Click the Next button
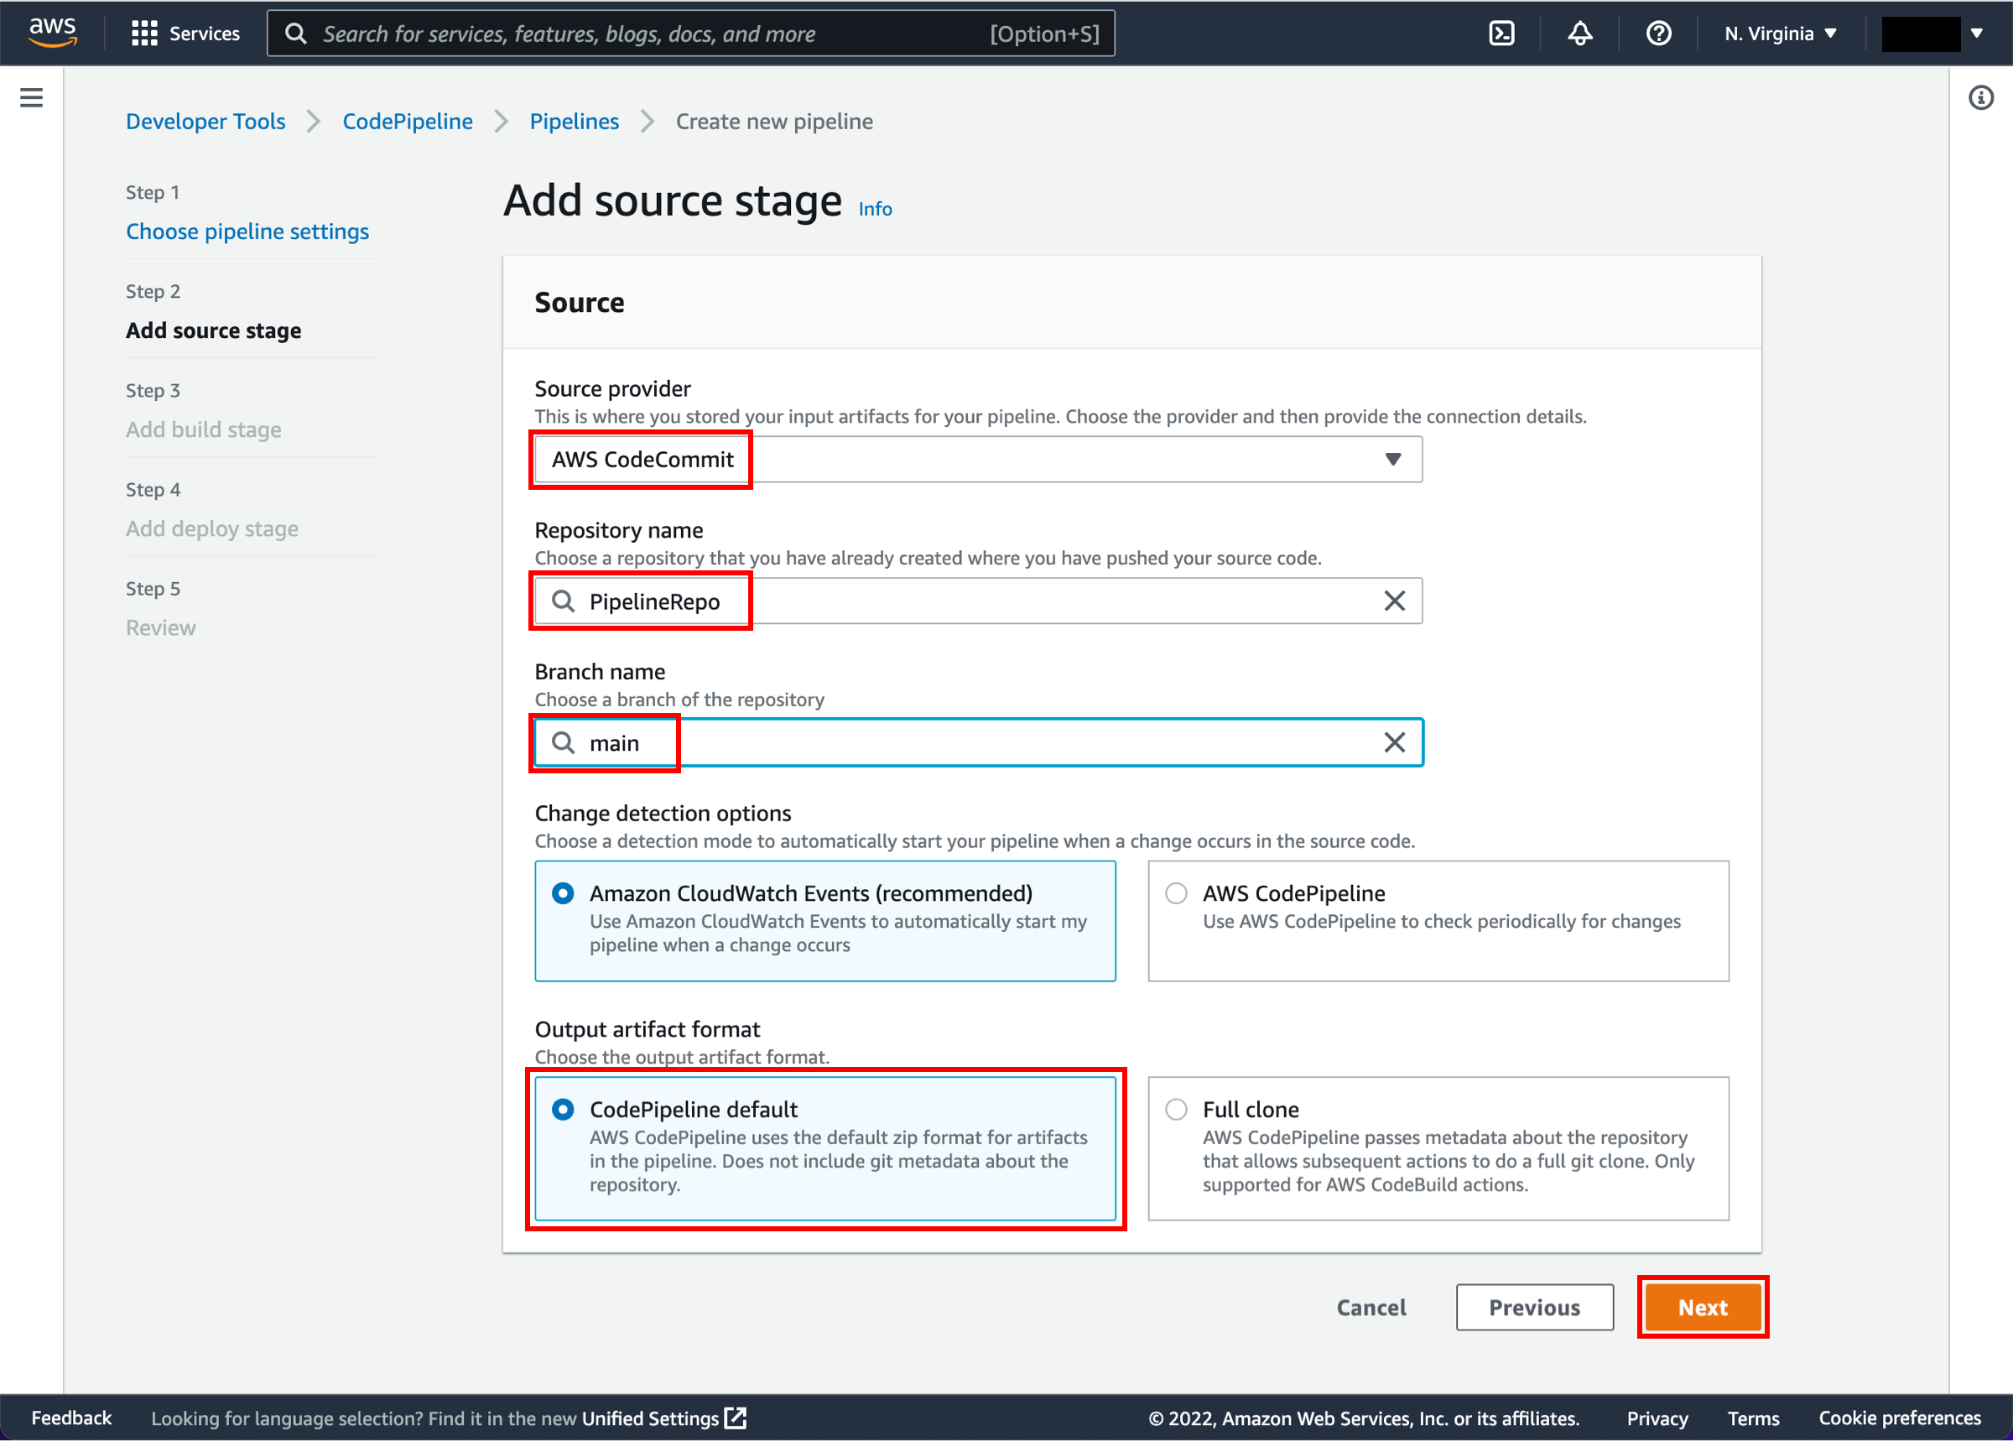This screenshot has height=1441, width=2013. pyautogui.click(x=1703, y=1307)
